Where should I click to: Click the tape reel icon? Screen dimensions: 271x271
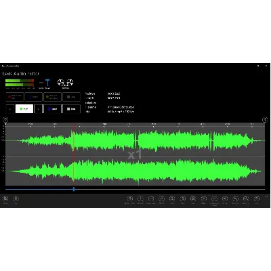(65, 83)
